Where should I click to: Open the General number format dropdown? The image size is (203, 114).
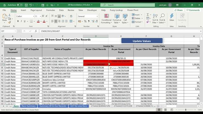point(97,16)
